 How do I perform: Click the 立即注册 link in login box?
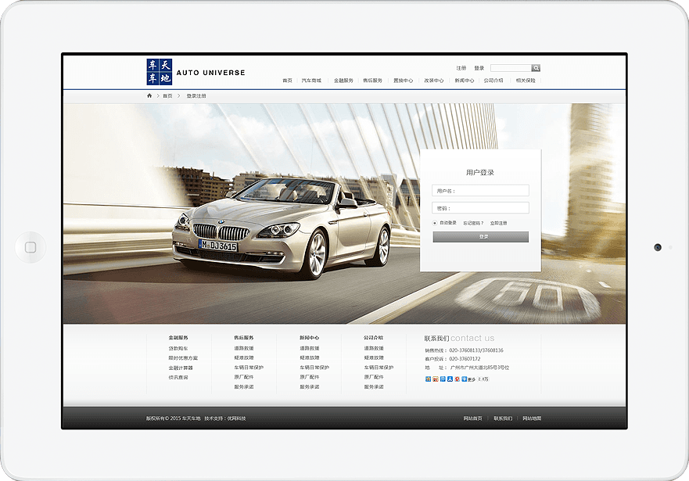pyautogui.click(x=498, y=223)
